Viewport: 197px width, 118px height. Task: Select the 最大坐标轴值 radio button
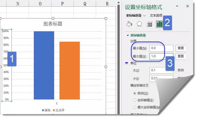[135, 107]
